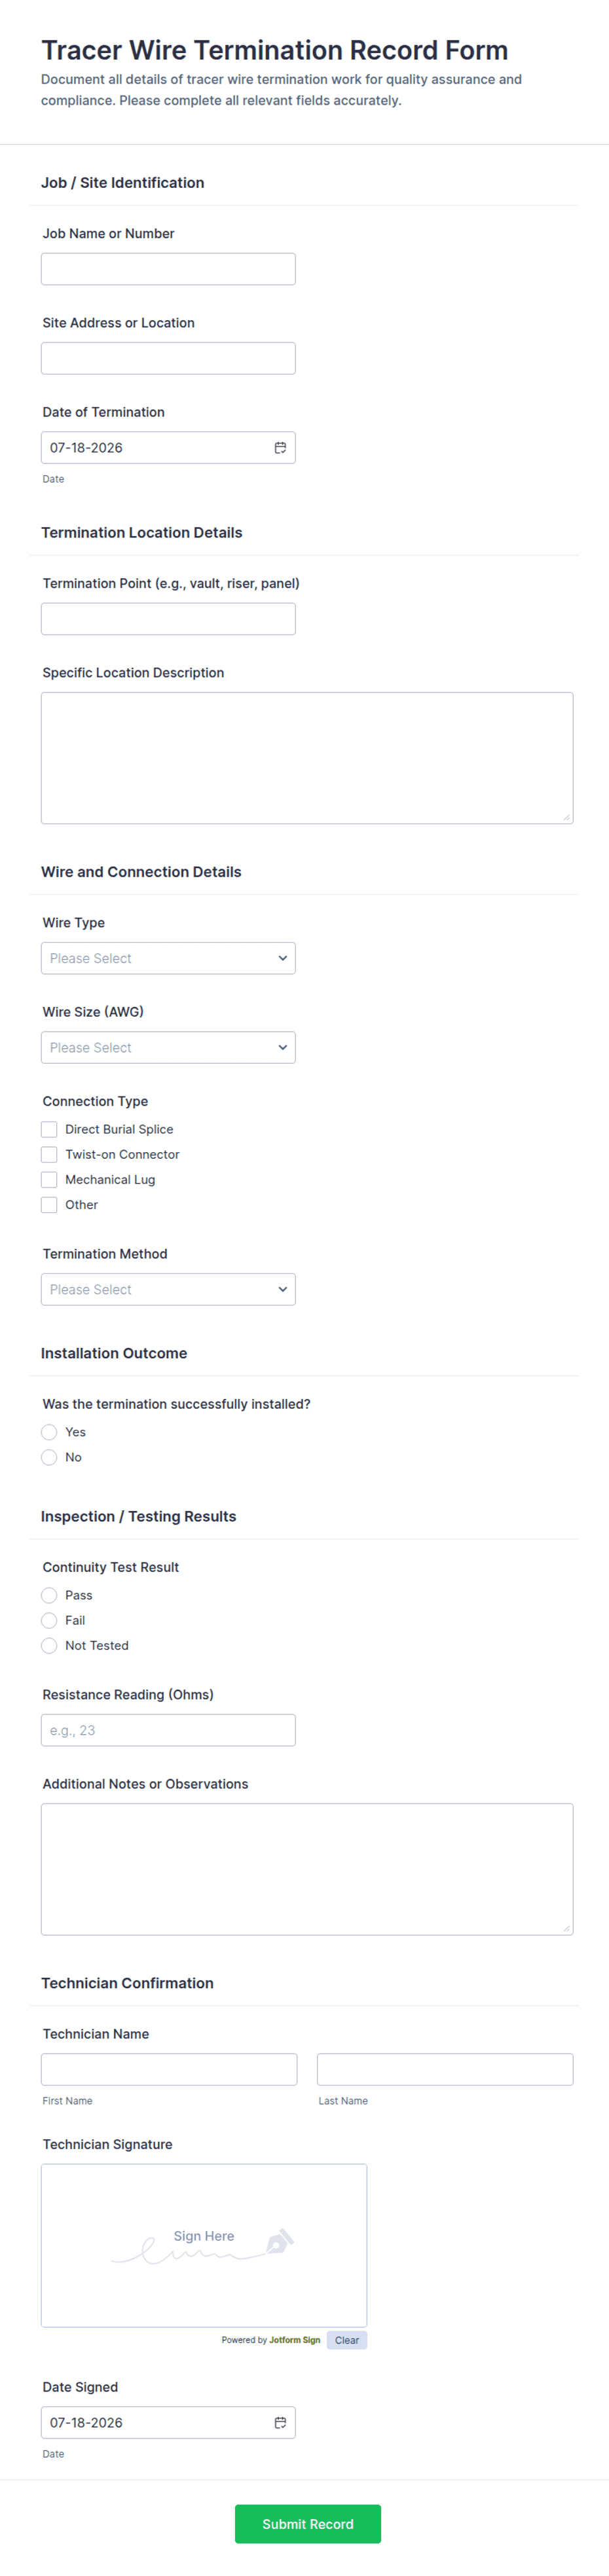The image size is (609, 2576).
Task: Open the Wire Type dropdown
Action: [x=168, y=958]
